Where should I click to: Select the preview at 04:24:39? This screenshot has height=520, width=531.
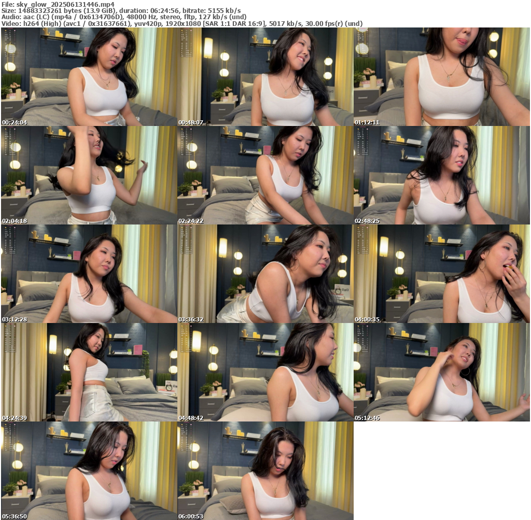(89, 372)
